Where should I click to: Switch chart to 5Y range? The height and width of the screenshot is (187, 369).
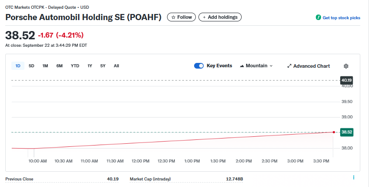tap(103, 66)
